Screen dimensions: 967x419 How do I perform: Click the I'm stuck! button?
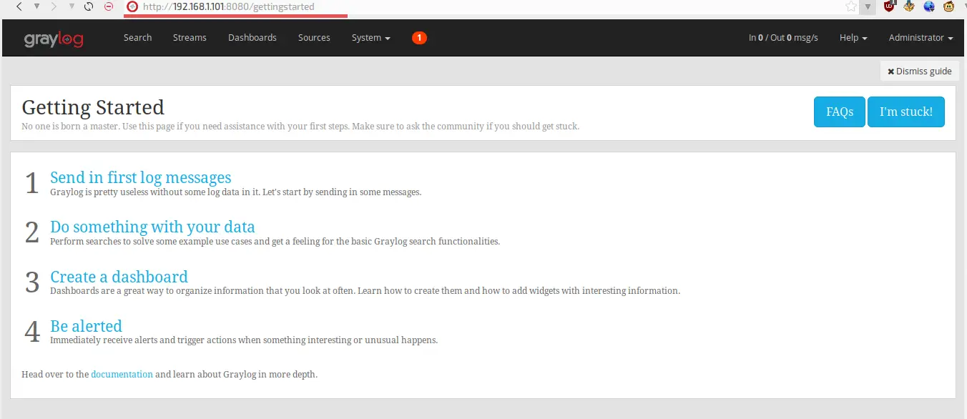point(906,112)
